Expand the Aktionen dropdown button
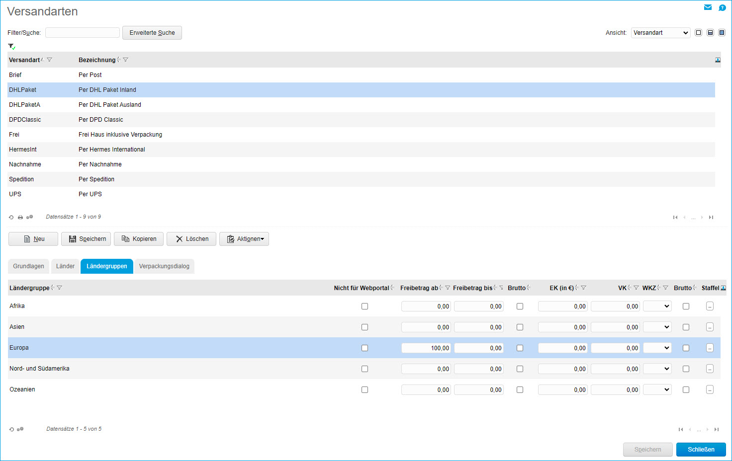 coord(244,239)
